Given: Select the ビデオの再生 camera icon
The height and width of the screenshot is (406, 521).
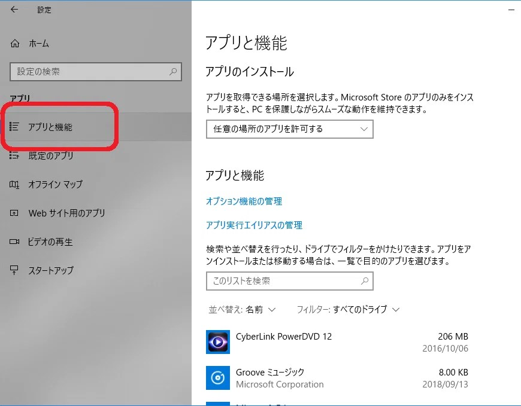Looking at the screenshot, I should pos(14,242).
